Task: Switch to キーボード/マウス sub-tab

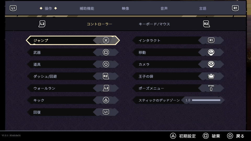Action: tap(154, 24)
